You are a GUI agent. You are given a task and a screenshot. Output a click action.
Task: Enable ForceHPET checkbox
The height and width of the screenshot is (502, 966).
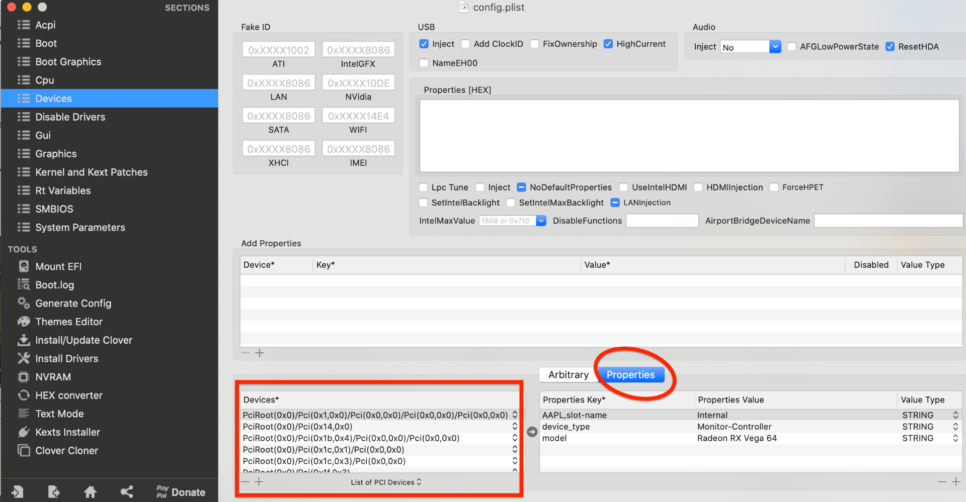pyautogui.click(x=774, y=187)
